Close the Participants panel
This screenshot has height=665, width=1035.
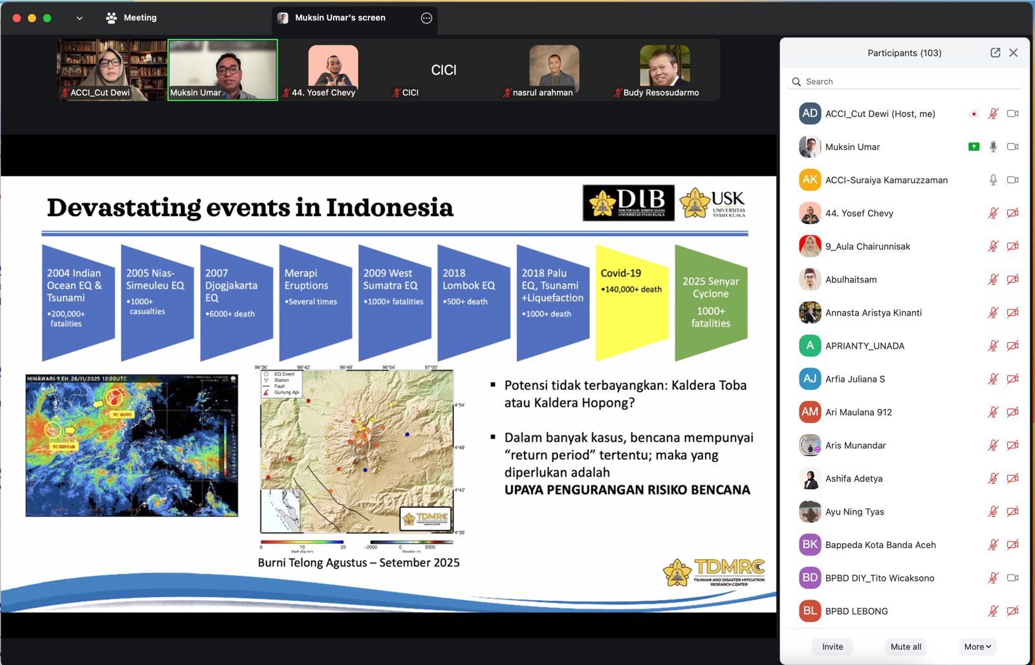1014,53
